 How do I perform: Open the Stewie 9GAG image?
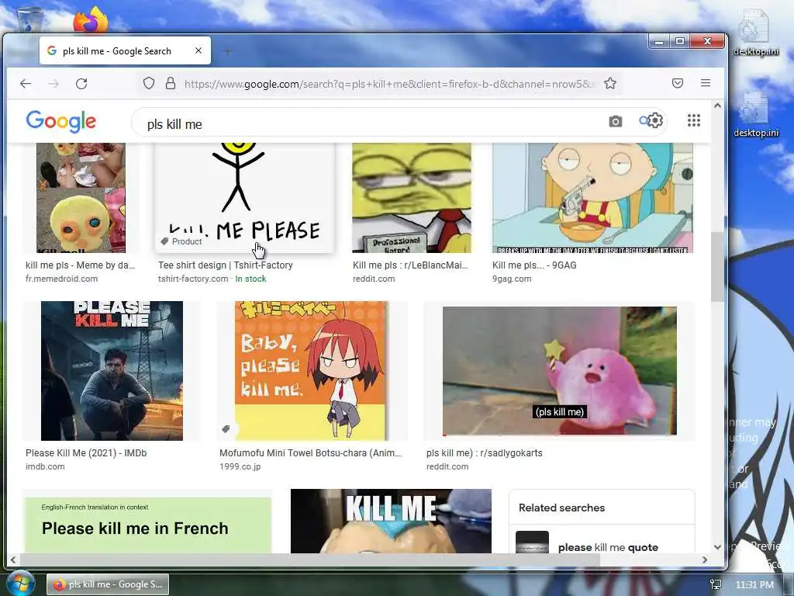click(x=592, y=198)
